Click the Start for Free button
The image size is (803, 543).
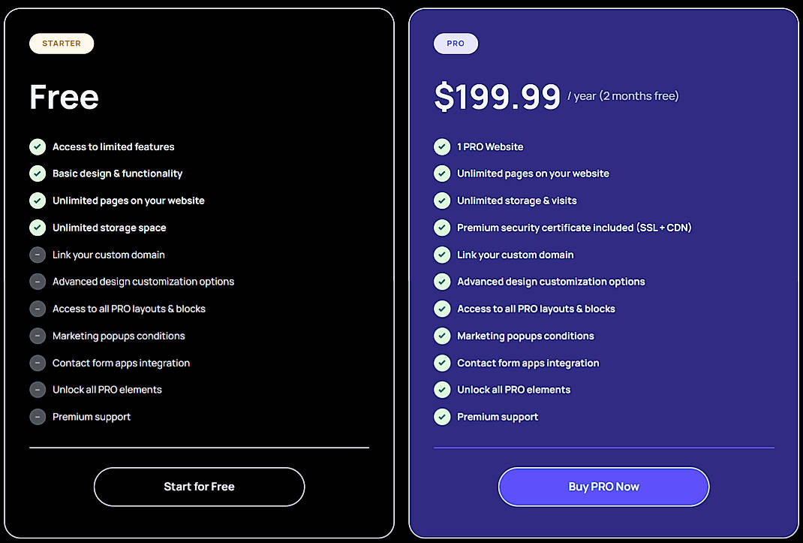pos(199,487)
